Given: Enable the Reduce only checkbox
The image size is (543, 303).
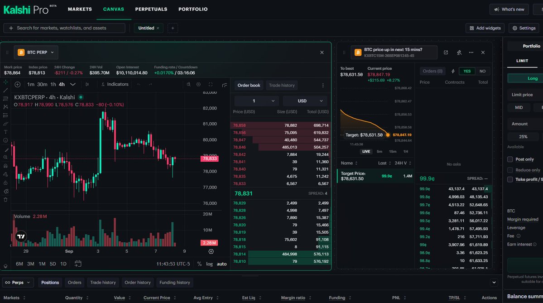Looking at the screenshot, I should tap(510, 170).
